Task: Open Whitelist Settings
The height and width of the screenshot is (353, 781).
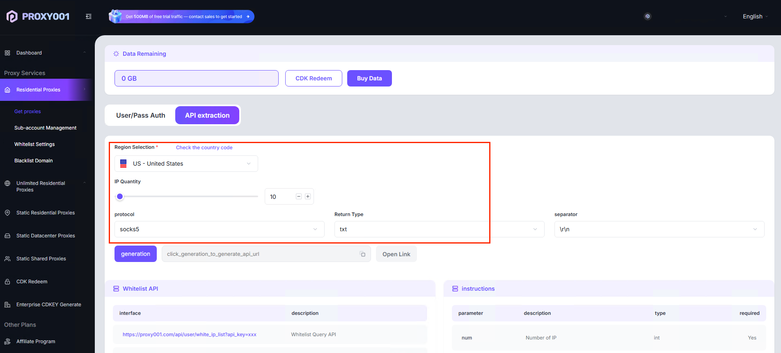Action: coord(34,144)
